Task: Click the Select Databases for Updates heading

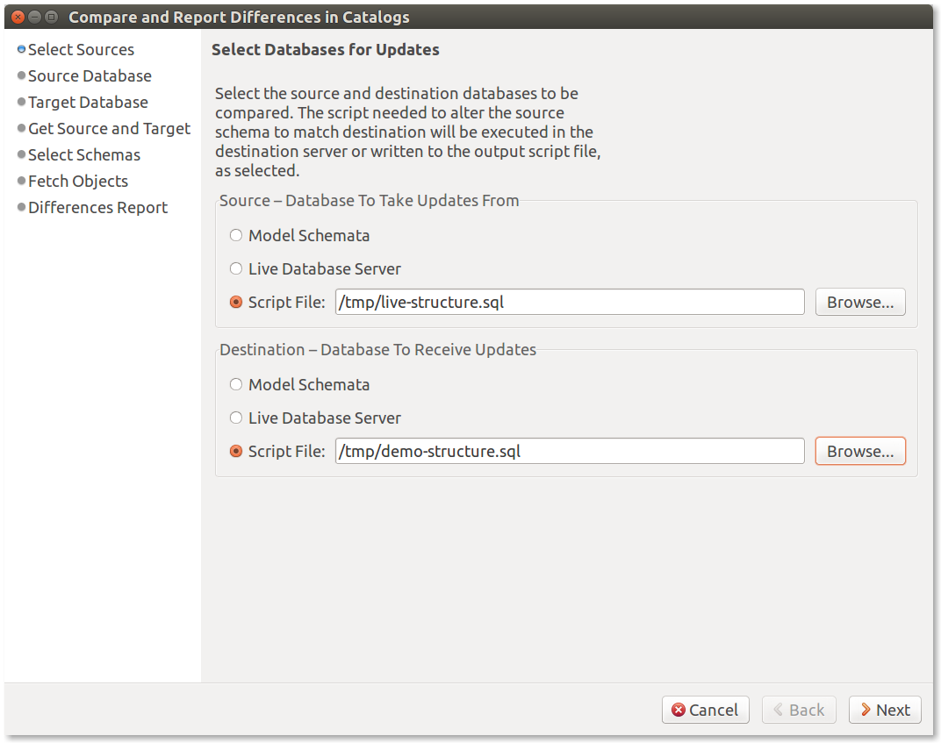Action: [326, 50]
